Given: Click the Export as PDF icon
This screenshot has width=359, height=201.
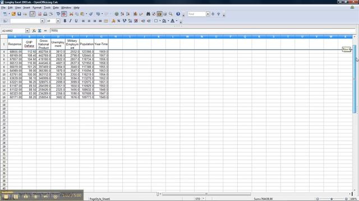Looking at the screenshot, I should click(x=40, y=14).
